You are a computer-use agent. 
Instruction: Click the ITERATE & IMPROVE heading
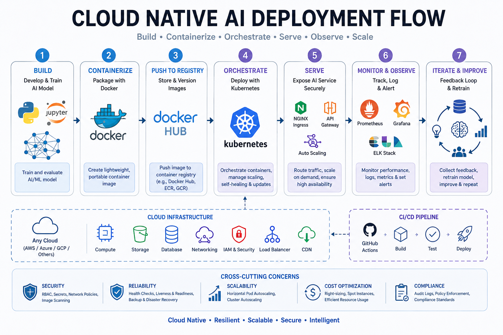(x=459, y=71)
